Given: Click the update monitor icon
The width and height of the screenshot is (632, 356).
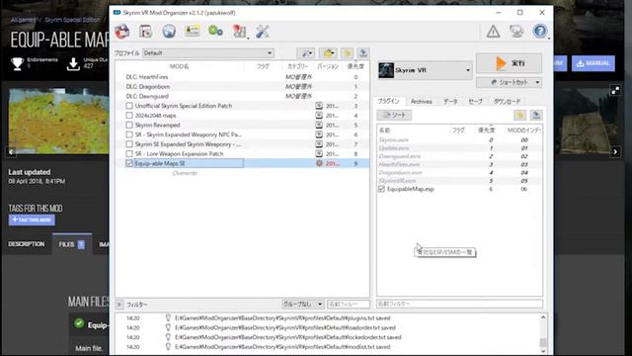Looking at the screenshot, I should coord(516,32).
